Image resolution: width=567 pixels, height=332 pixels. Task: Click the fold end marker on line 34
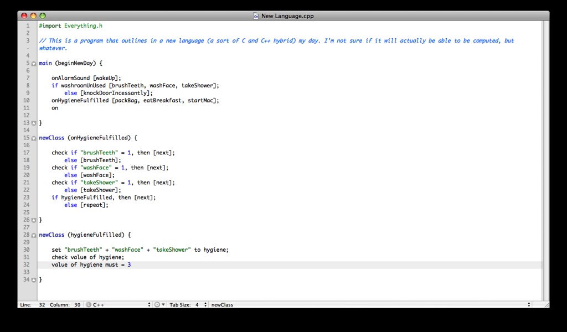tap(34, 280)
